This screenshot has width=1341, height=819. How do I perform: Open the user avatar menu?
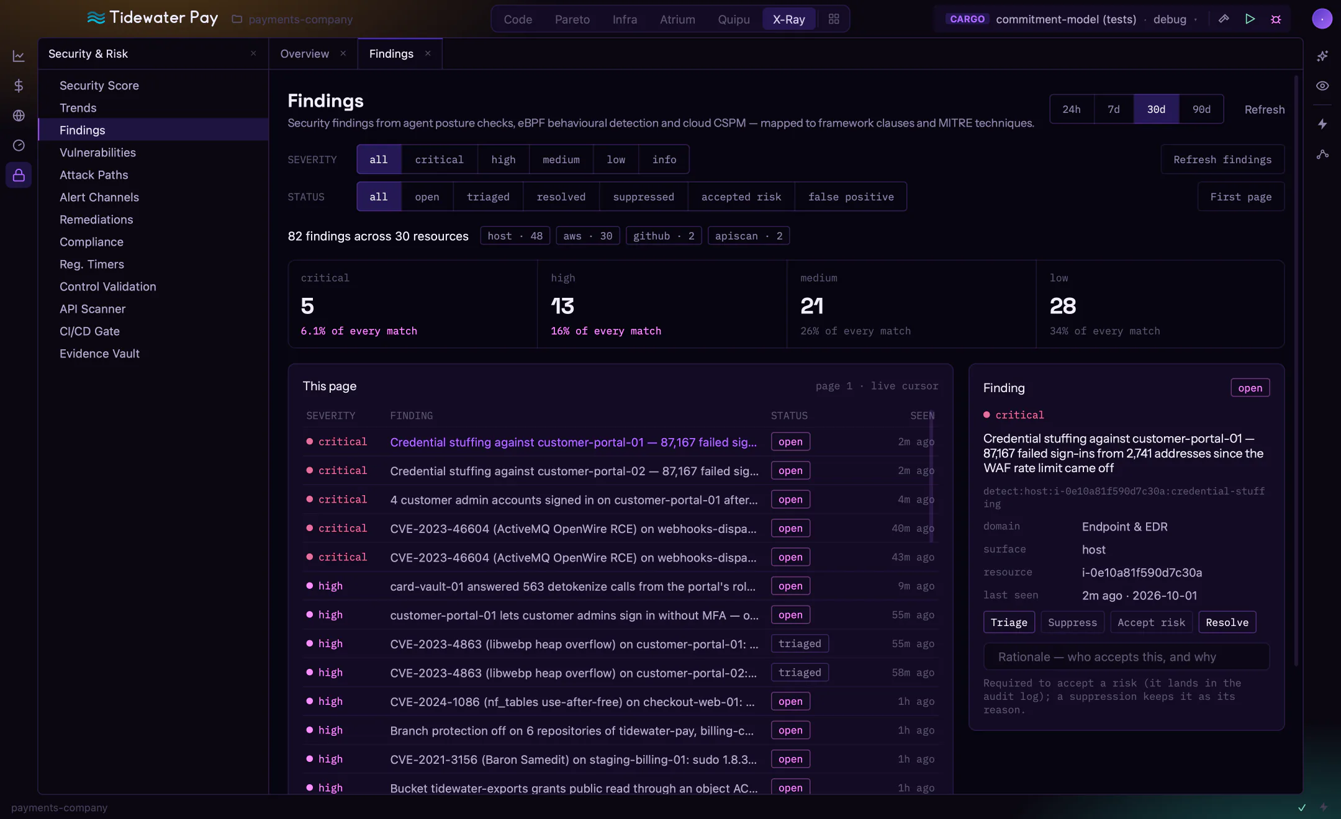pos(1322,19)
